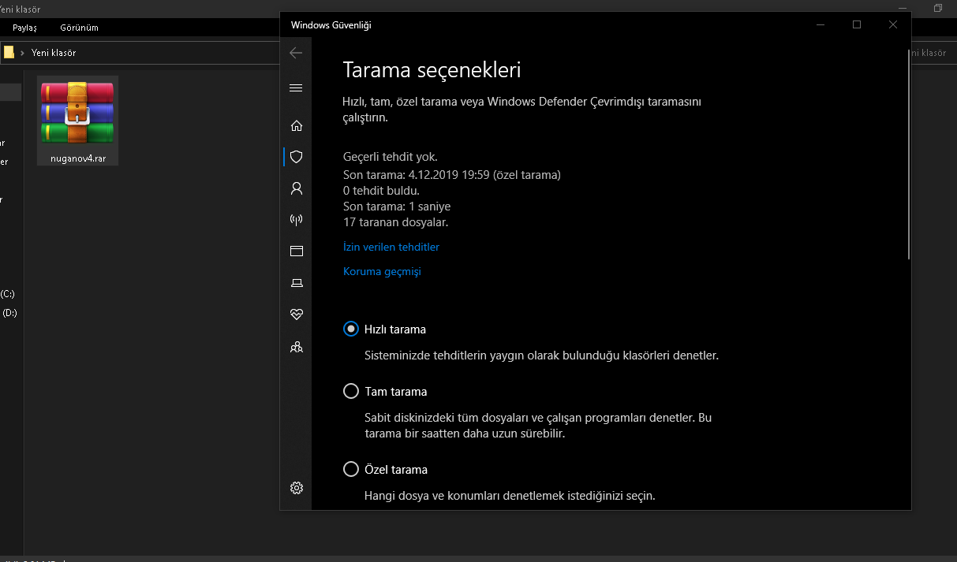Open Settings gear in Windows Güvenliği
This screenshot has width=957, height=562.
(x=297, y=488)
